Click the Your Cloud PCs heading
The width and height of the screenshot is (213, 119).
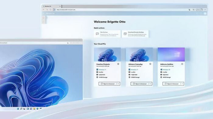100,44
